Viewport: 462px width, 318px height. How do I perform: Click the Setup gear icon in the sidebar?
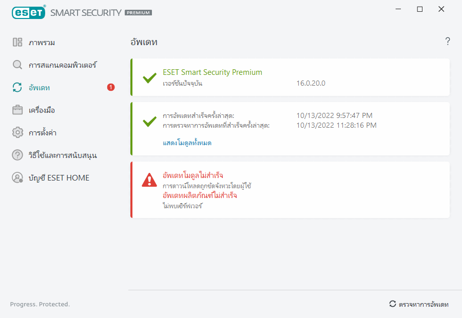click(17, 133)
